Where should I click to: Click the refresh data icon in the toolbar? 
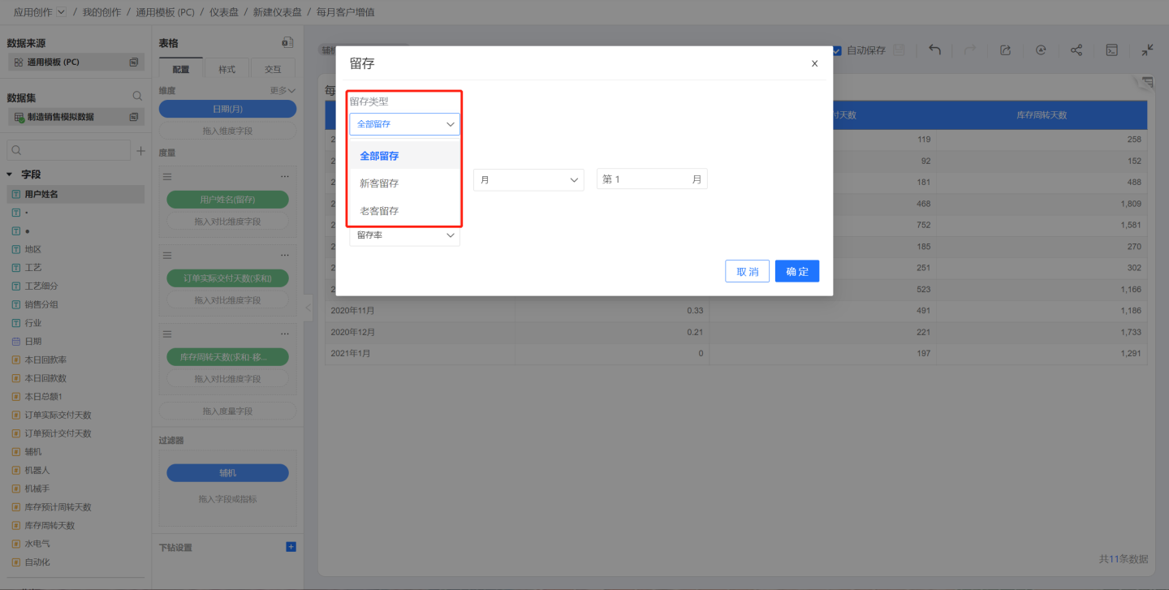coord(1041,50)
